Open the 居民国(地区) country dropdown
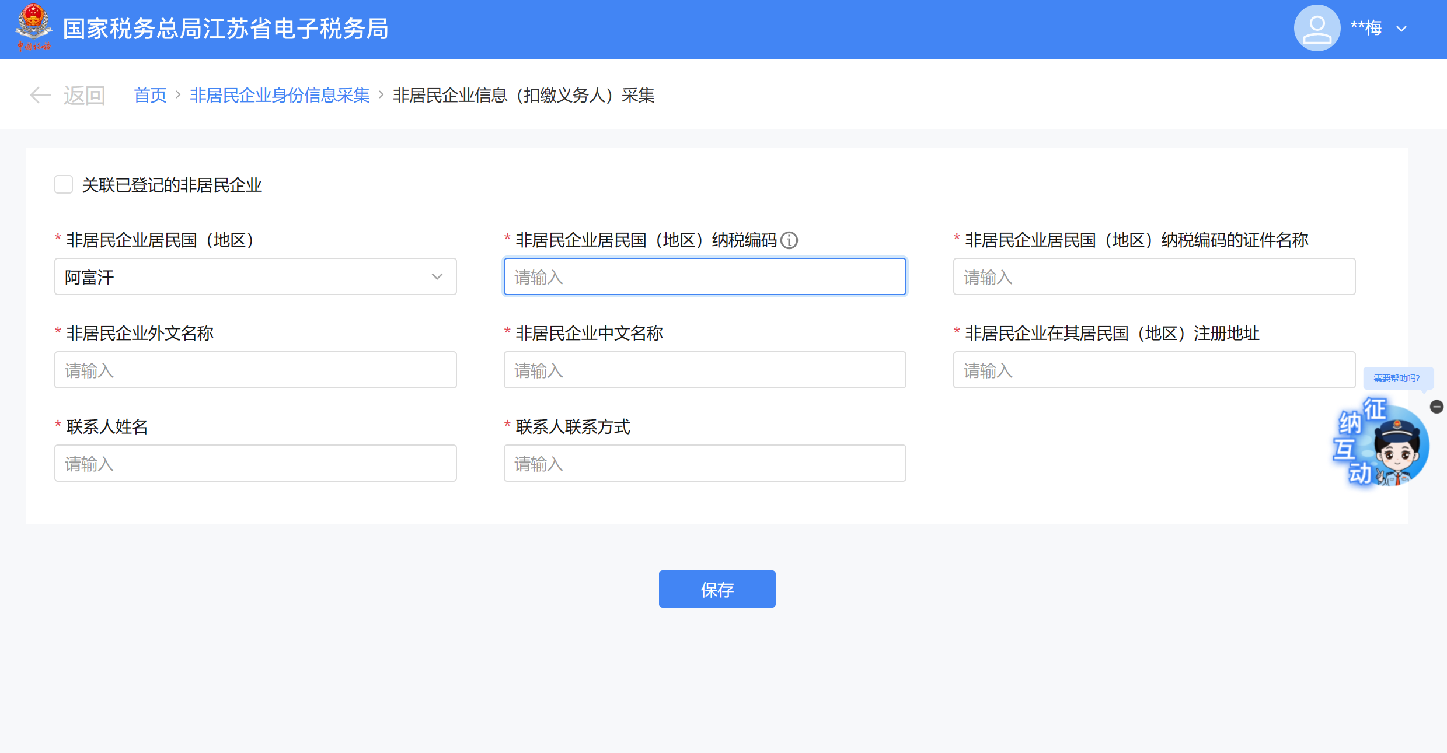Viewport: 1447px width, 753px height. point(255,276)
